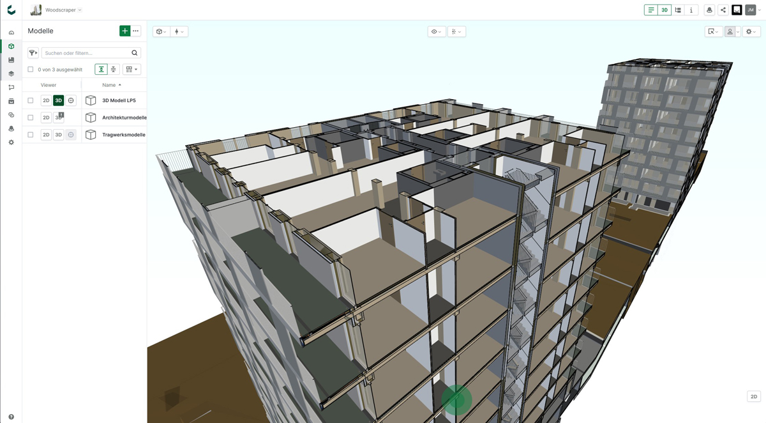Toggle the select-all models checkbox
Screen dimensions: 766x423
point(31,70)
